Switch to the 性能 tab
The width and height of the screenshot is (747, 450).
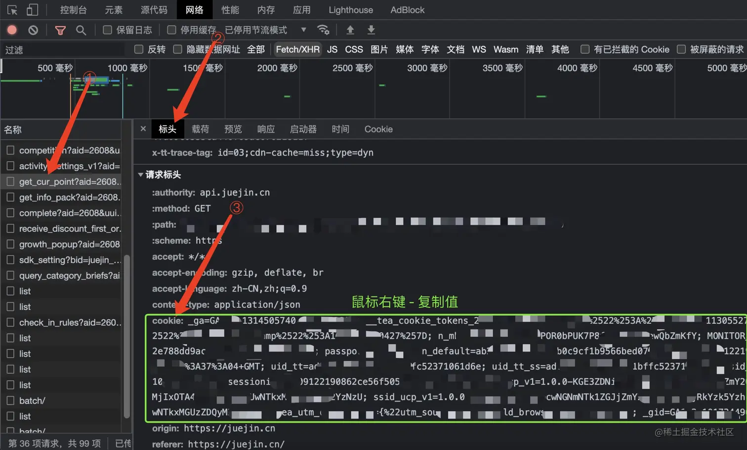pos(230,10)
